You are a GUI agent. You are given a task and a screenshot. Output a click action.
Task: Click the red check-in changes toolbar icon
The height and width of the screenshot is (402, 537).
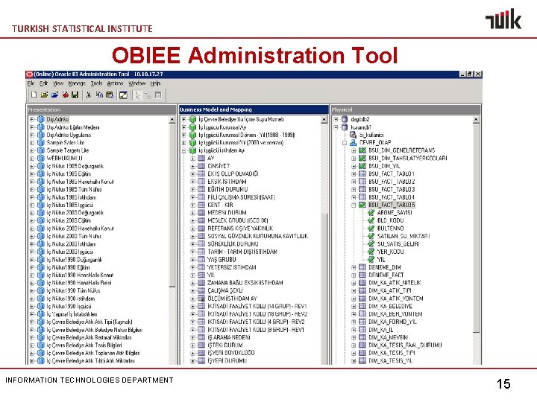[65, 95]
